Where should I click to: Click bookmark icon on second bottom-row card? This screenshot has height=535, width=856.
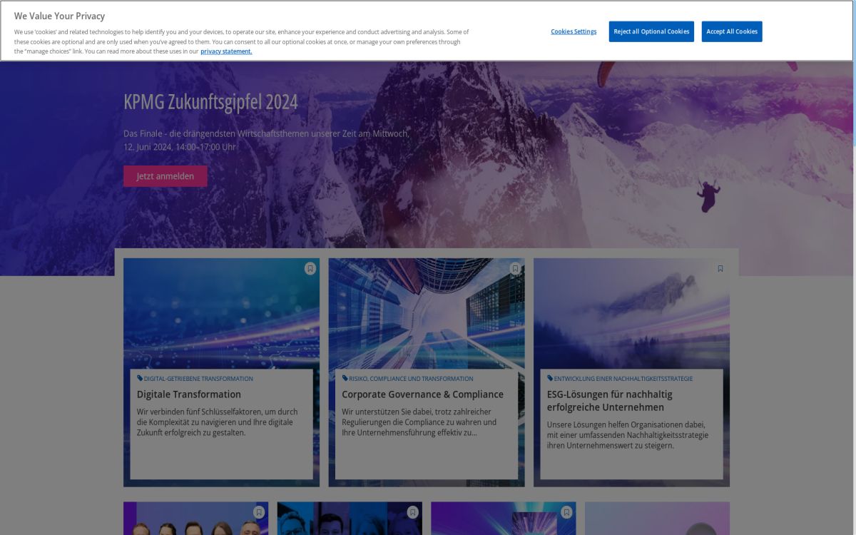412,512
